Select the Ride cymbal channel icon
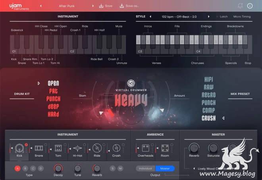Image resolution: width=262 pixels, height=180 pixels. 97,148
